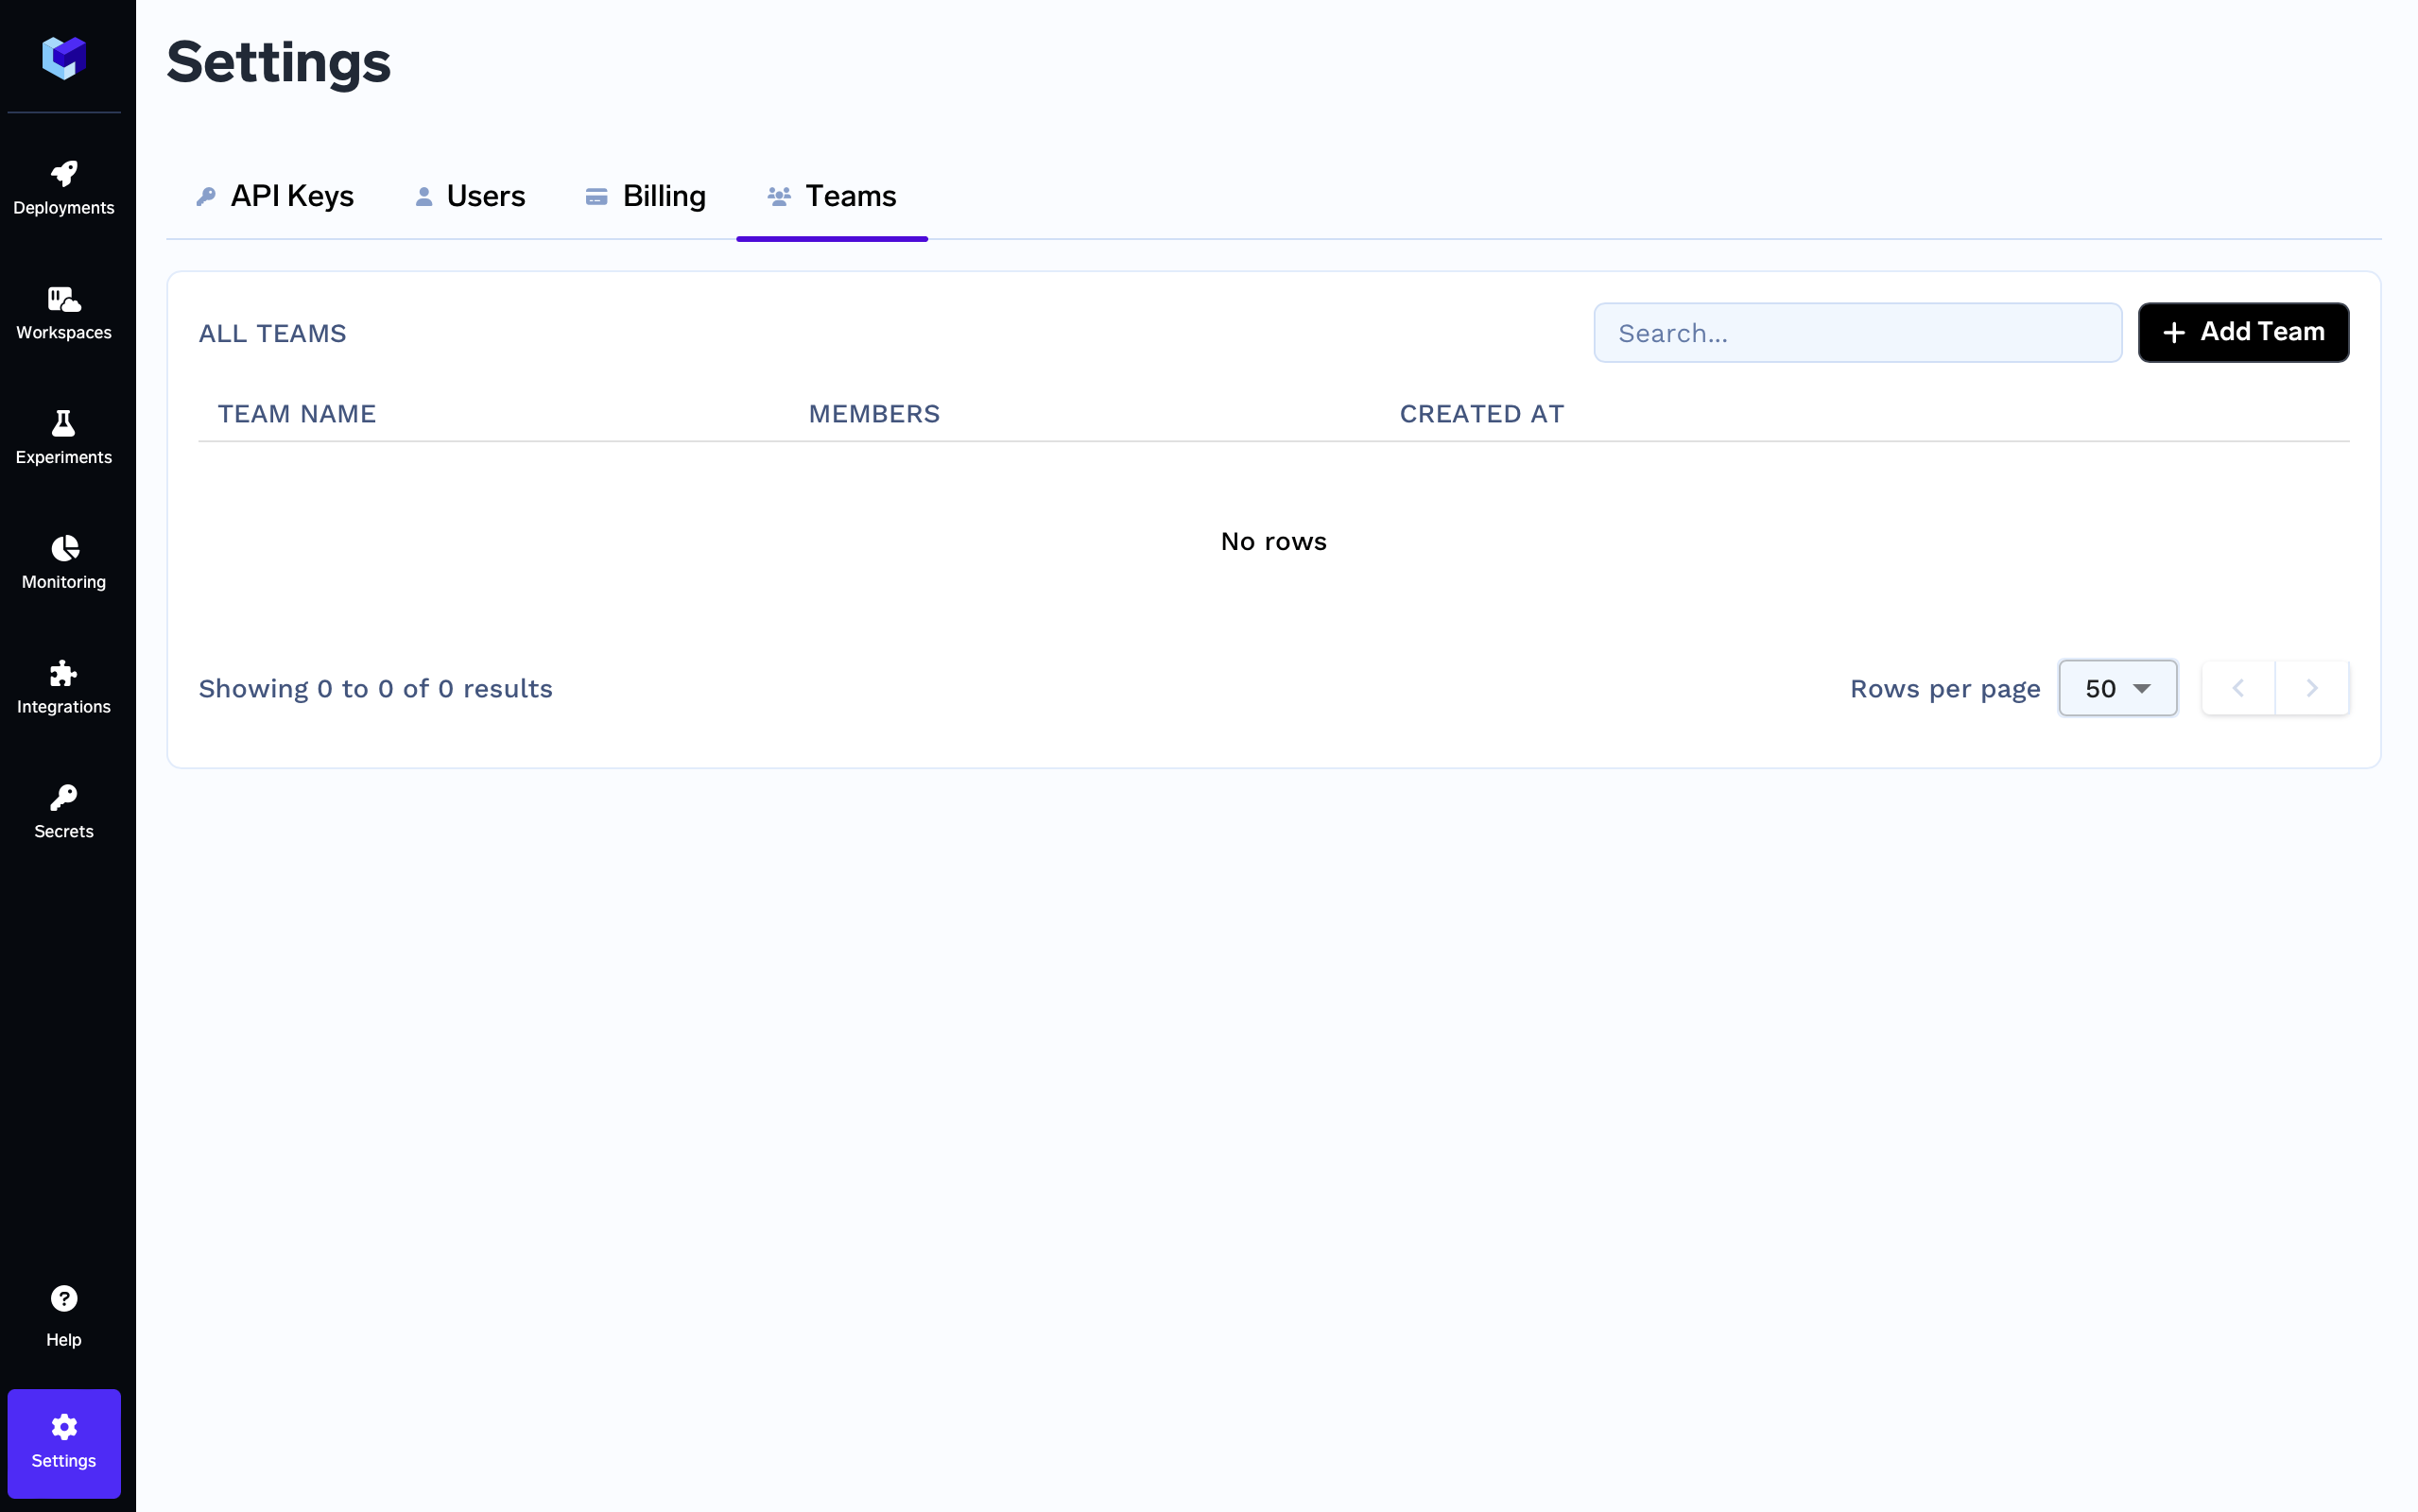The image size is (2418, 1512).
Task: Open Integrations puzzle piece icon
Action: pos(64,673)
